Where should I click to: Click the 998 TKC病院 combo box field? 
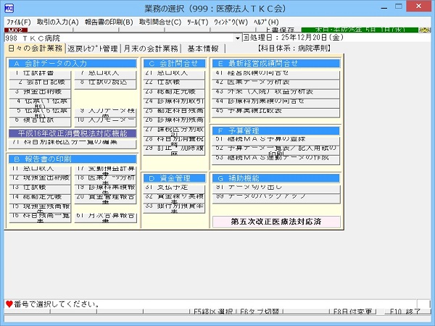pyautogui.click(x=123, y=38)
